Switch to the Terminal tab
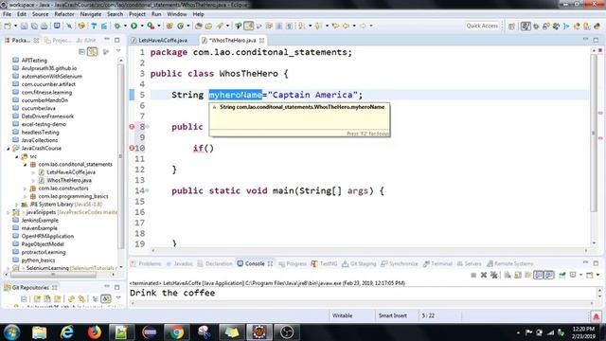This screenshot has height=341, width=606. 437,263
